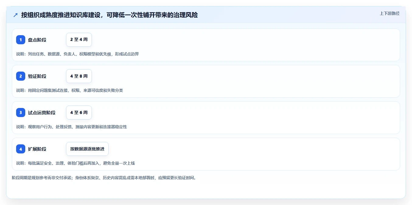Click the footnote starting '阶段周期是规划参考'
The width and height of the screenshot is (412, 205).
(104, 178)
